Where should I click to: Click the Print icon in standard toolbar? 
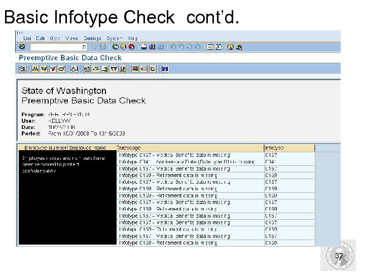click(x=144, y=47)
